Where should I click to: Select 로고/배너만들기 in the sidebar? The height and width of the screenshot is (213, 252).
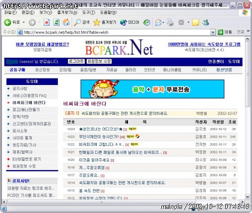pyautogui.click(x=26, y=110)
